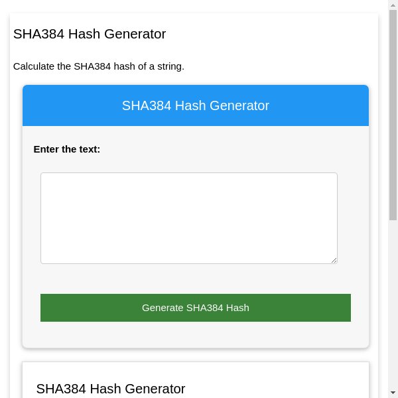398x398 pixels.
Task: Click the word "Generate" on the green button
Action: point(163,308)
